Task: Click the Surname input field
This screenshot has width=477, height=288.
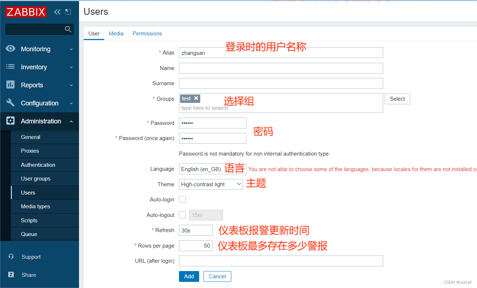Action: (x=281, y=83)
